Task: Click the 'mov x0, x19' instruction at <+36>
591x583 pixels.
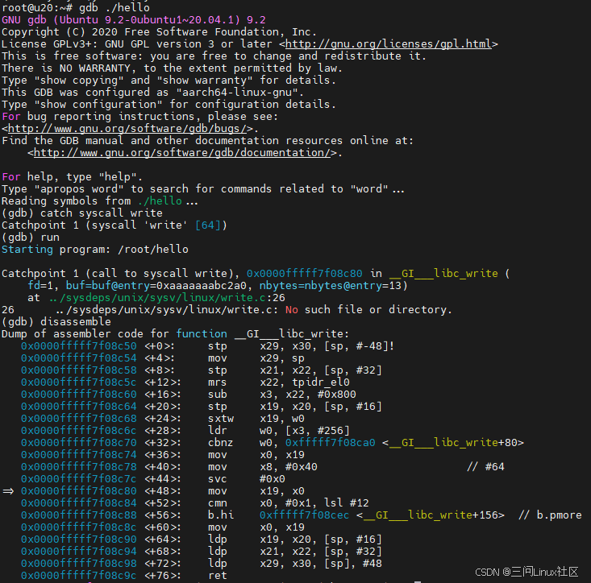Action: point(256,455)
